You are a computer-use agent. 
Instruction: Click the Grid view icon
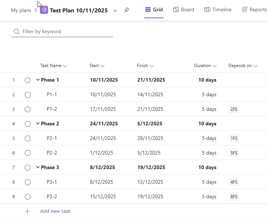[148, 10]
